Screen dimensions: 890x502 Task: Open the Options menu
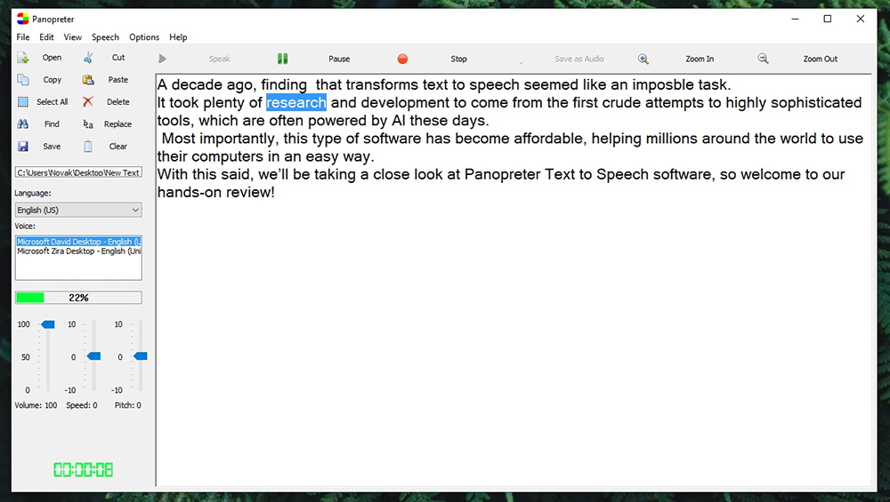144,37
